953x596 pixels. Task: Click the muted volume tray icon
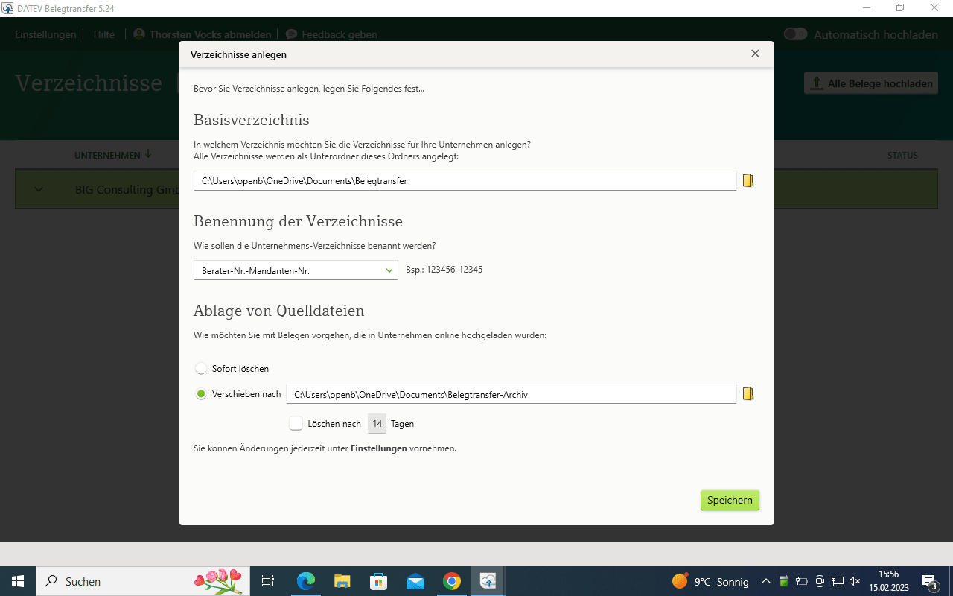pos(855,581)
